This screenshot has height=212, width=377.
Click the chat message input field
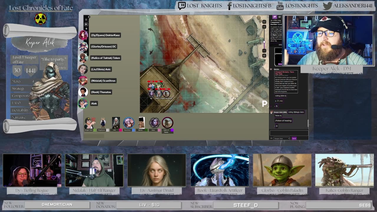tap(289, 133)
